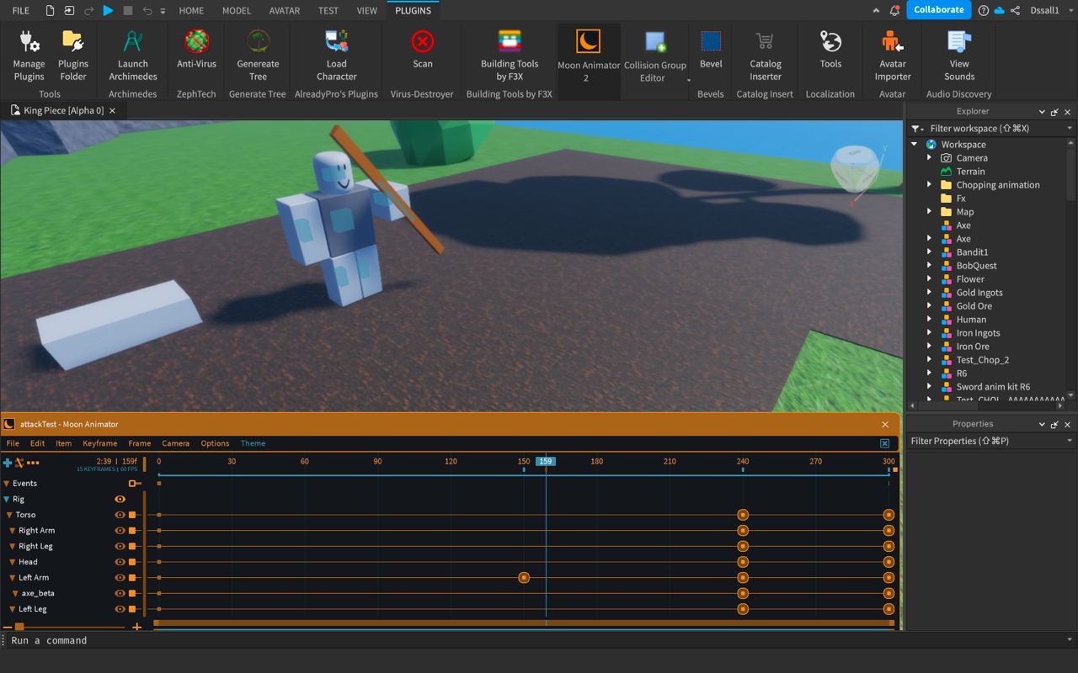Click the Collaborate button

[938, 10]
